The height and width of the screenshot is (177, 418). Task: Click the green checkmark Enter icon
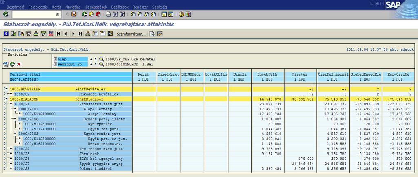pos(6,14)
